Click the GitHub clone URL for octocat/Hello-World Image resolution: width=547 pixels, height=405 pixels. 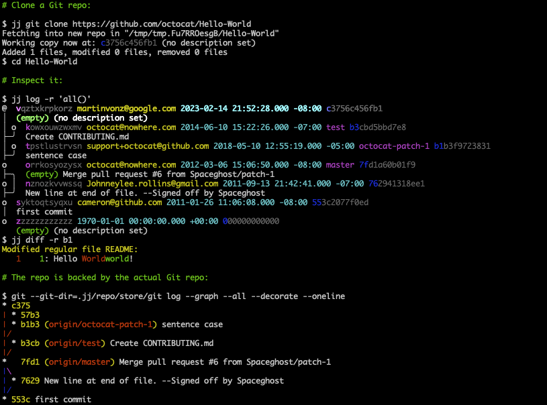162,24
